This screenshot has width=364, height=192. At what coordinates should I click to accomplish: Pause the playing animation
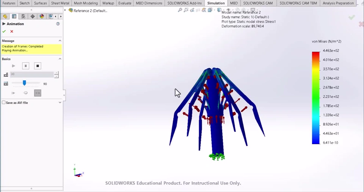click(25, 66)
